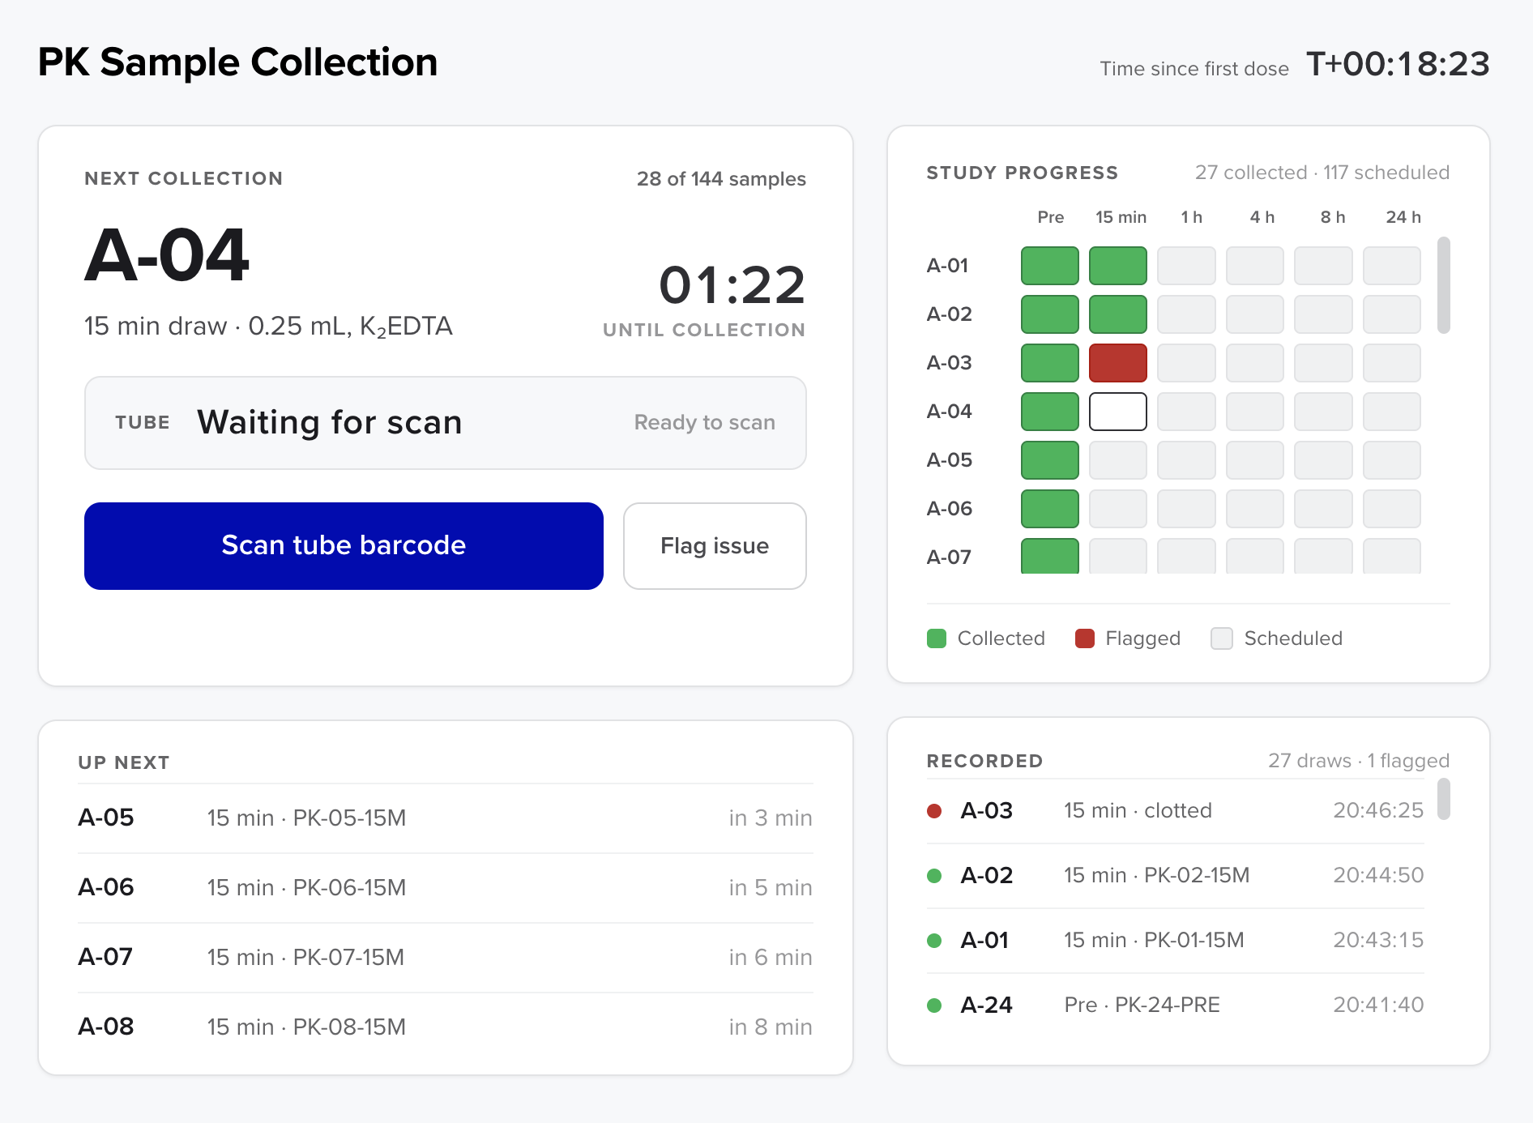Open recorded A-03 clotted entry
This screenshot has width=1533, height=1123.
(x=1175, y=811)
